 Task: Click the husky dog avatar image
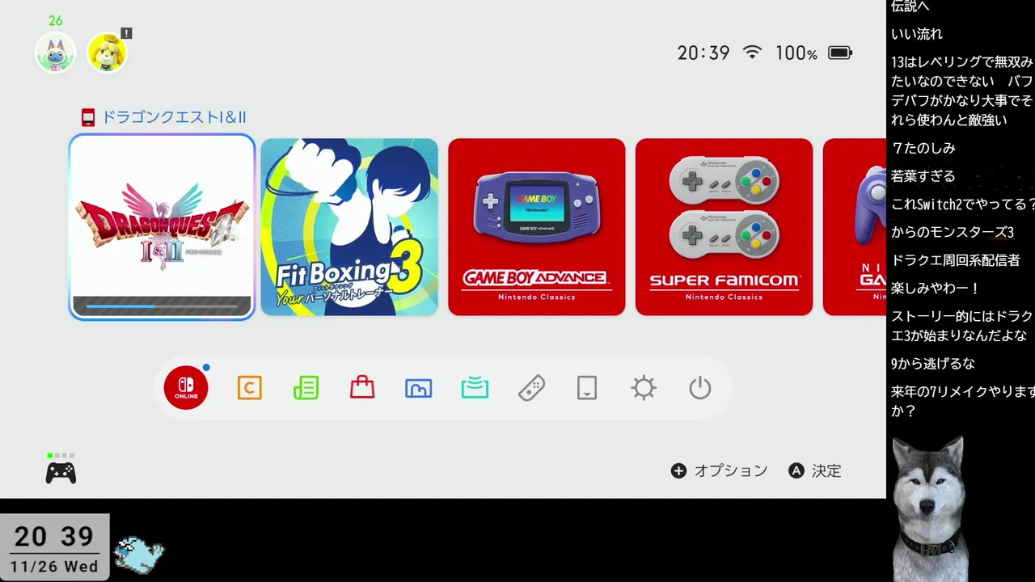click(x=929, y=509)
